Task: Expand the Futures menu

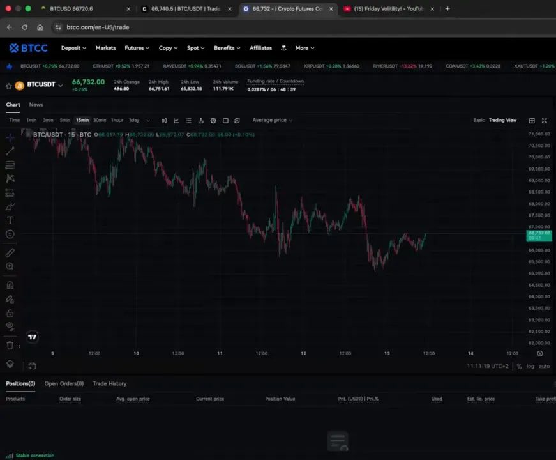Action: coord(137,48)
